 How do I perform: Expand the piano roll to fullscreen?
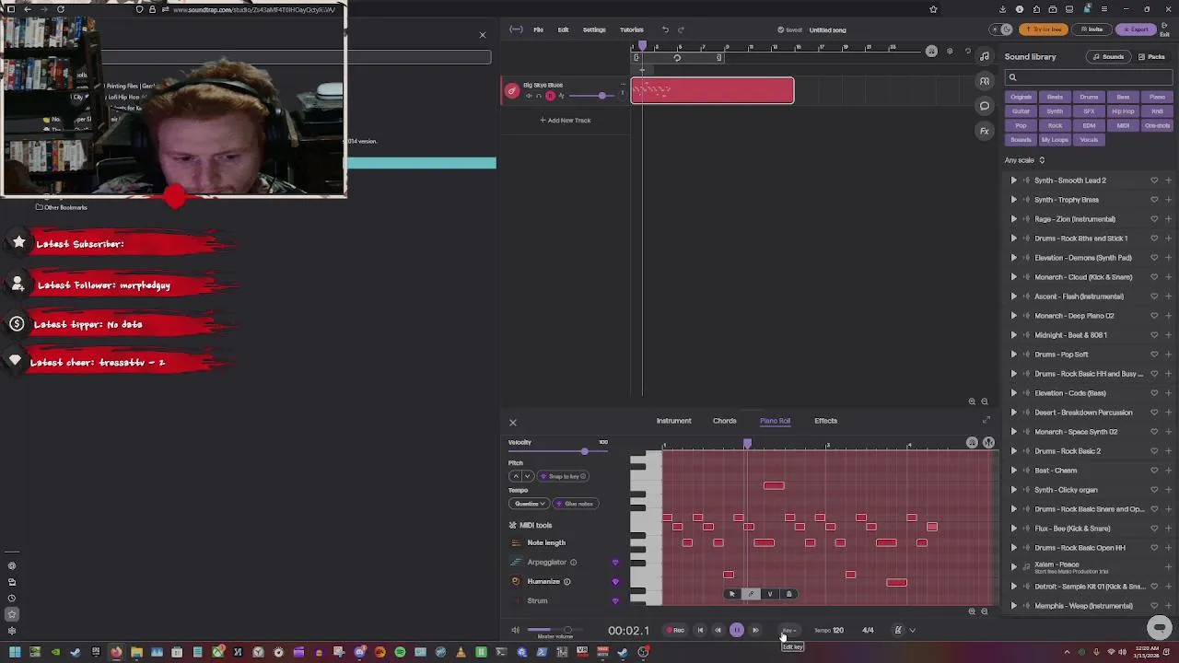point(986,421)
